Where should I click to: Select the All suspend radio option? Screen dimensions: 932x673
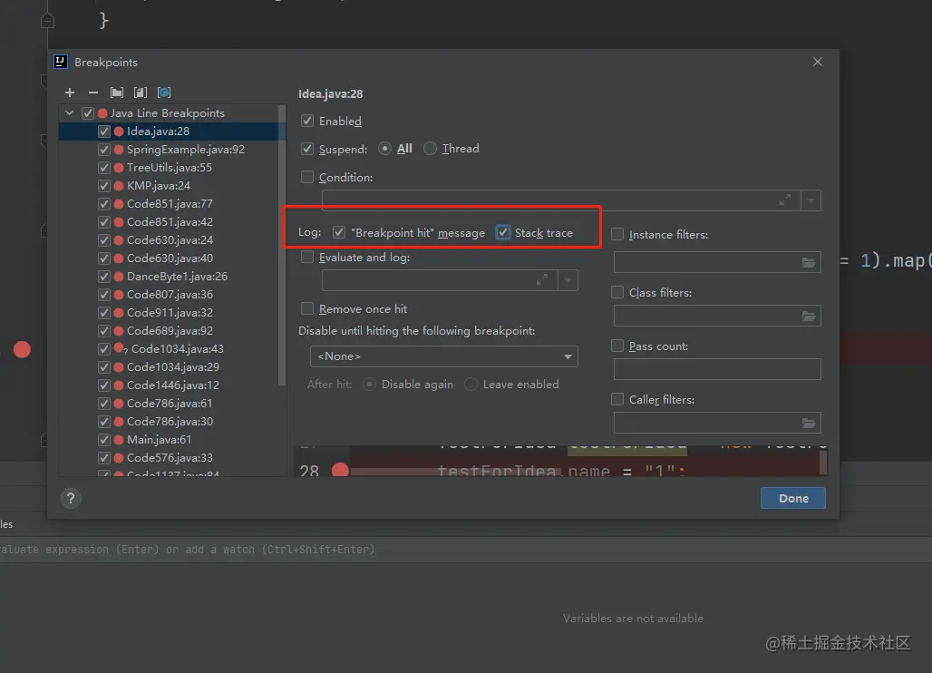[385, 149]
